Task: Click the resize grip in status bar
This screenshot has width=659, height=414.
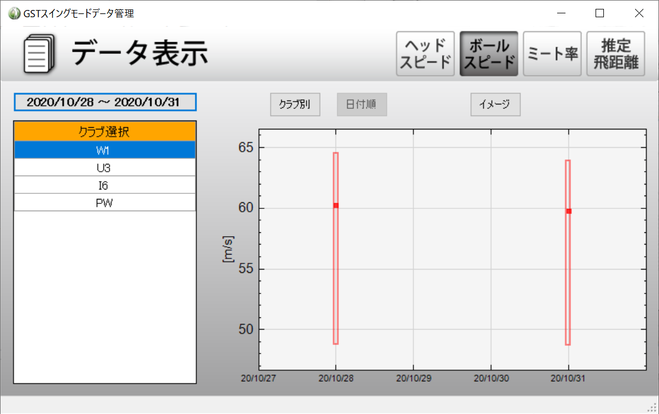Action: point(652,407)
